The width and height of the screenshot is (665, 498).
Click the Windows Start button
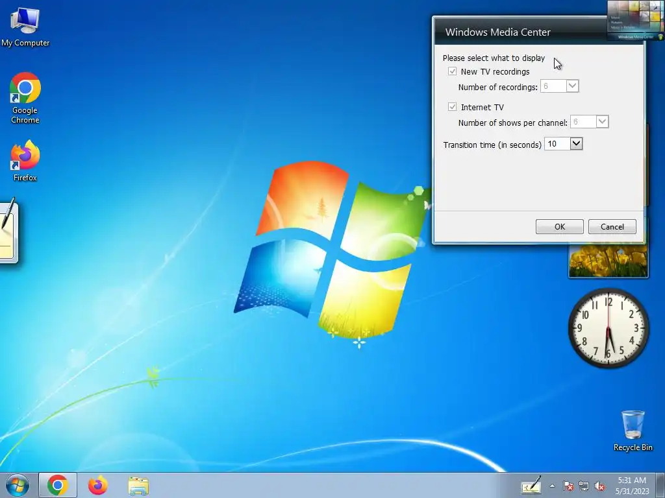coord(17,485)
